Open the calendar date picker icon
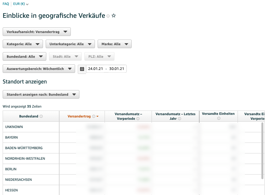268x195 pixels. click(x=82, y=69)
